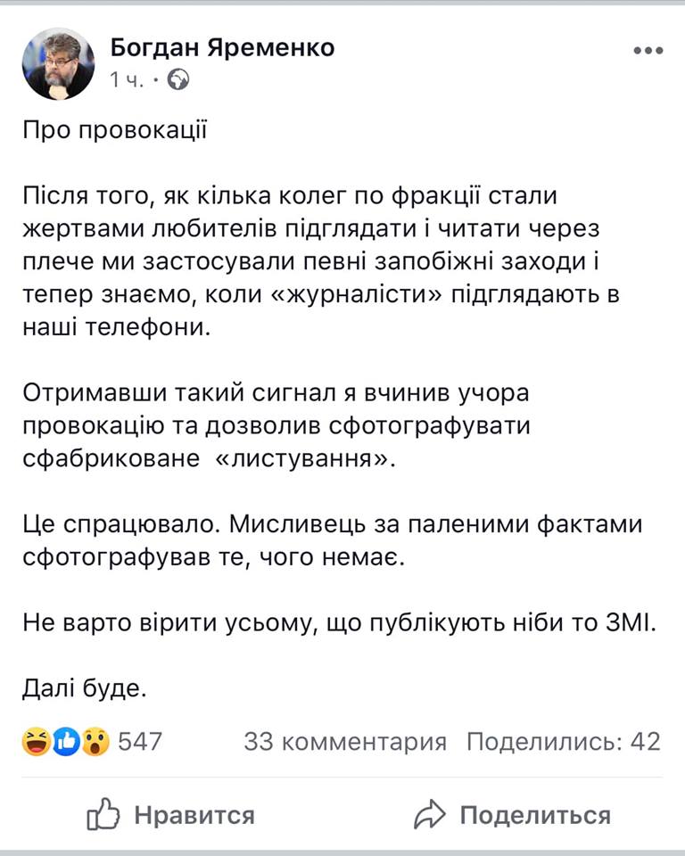Open the Like thumbs-up icon
Screen dimensions: 685x856
click(x=104, y=814)
